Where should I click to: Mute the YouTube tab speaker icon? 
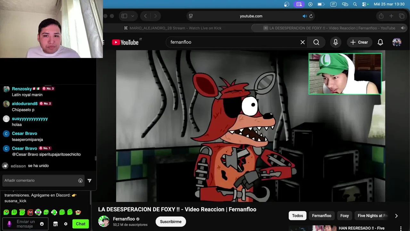[403, 28]
